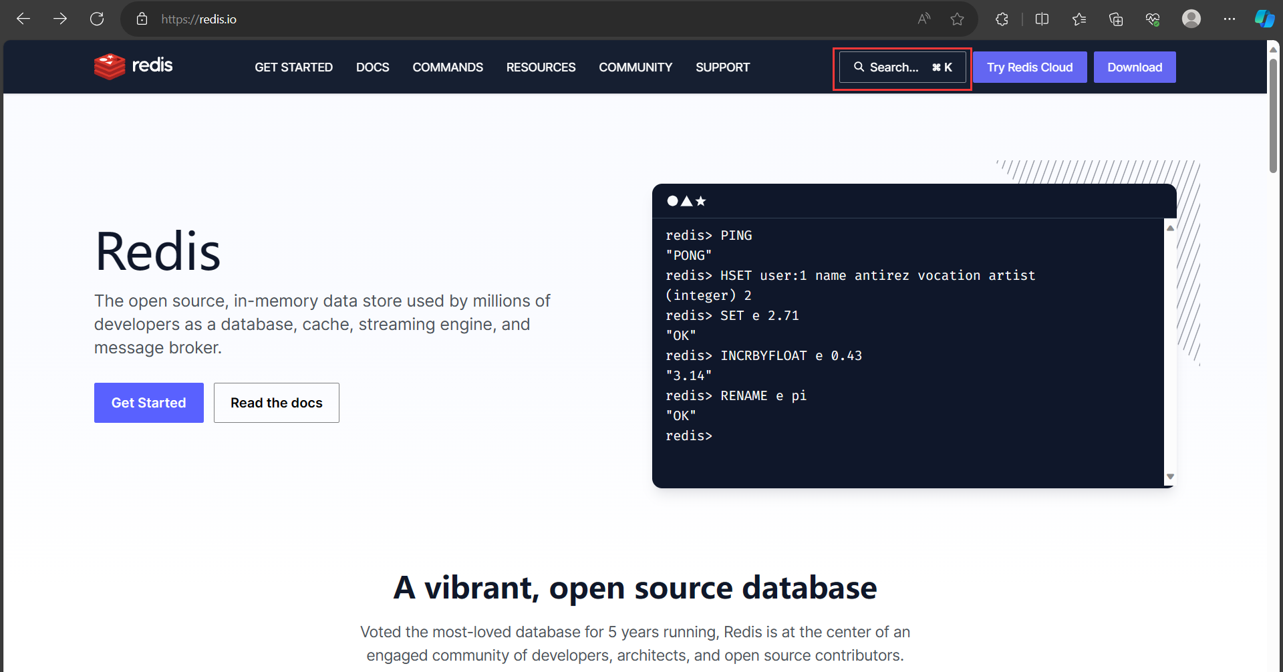The image size is (1283, 672).
Task: Click the star shape in terminal header
Action: tap(700, 201)
